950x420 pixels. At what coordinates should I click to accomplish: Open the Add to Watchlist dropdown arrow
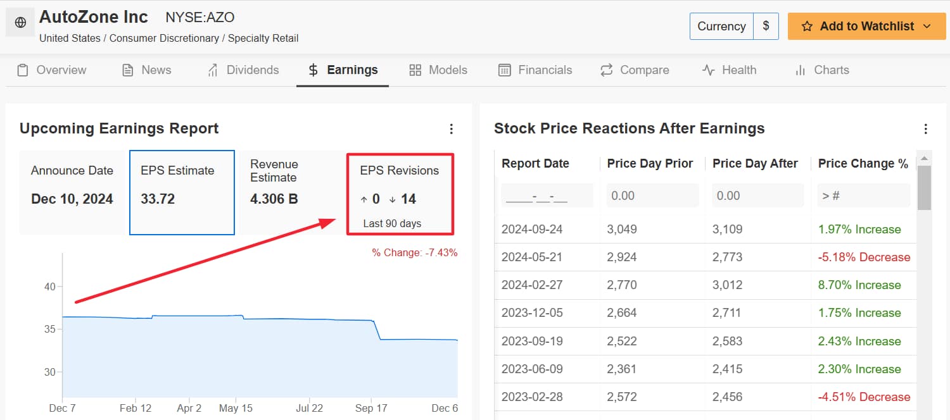coord(927,27)
